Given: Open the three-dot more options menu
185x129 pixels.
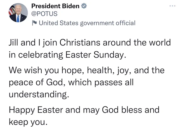Looking at the screenshot, I should pyautogui.click(x=172, y=6).
